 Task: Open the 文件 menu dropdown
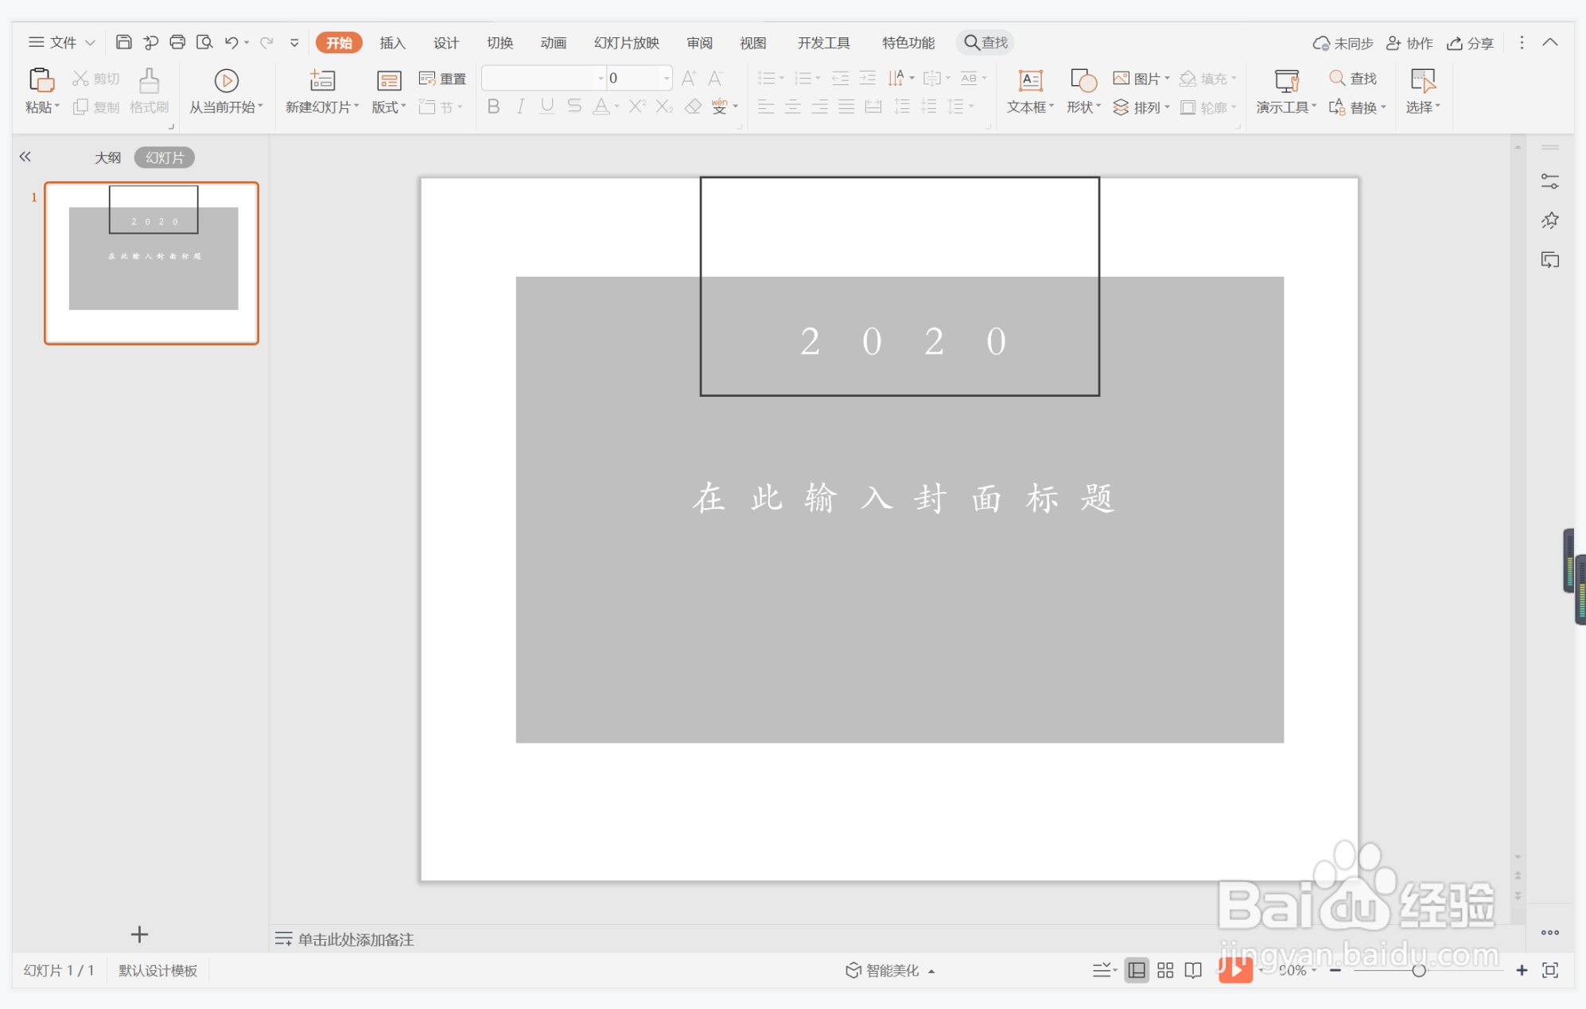click(x=62, y=42)
